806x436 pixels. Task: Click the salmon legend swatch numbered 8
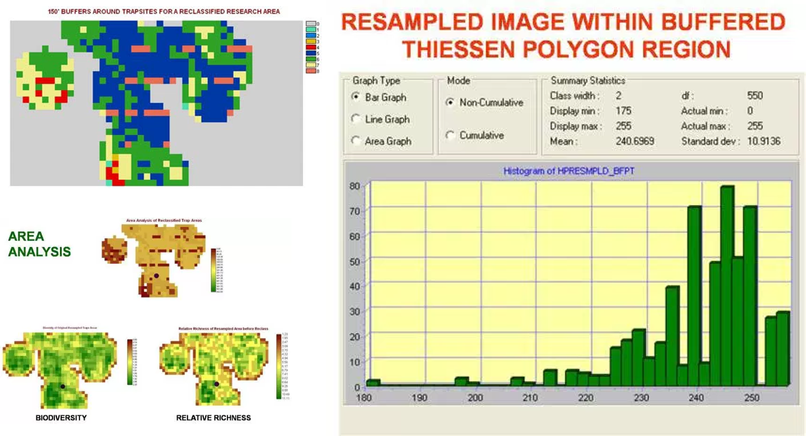(310, 71)
